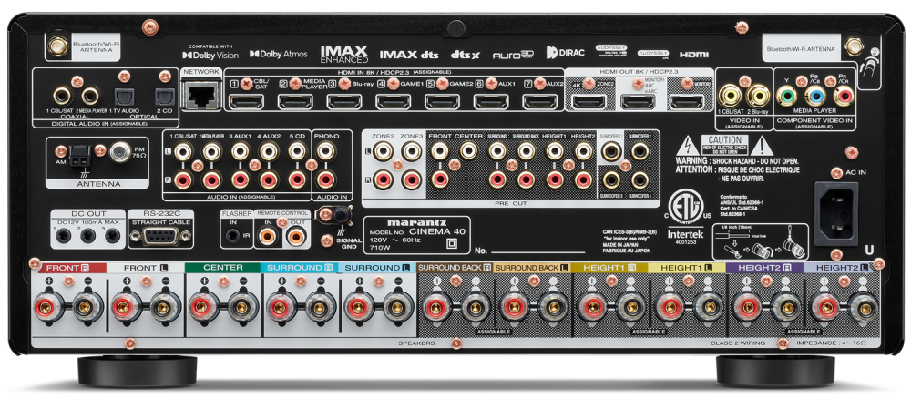Select the HDMI input 4 GAME1 port

click(393, 102)
